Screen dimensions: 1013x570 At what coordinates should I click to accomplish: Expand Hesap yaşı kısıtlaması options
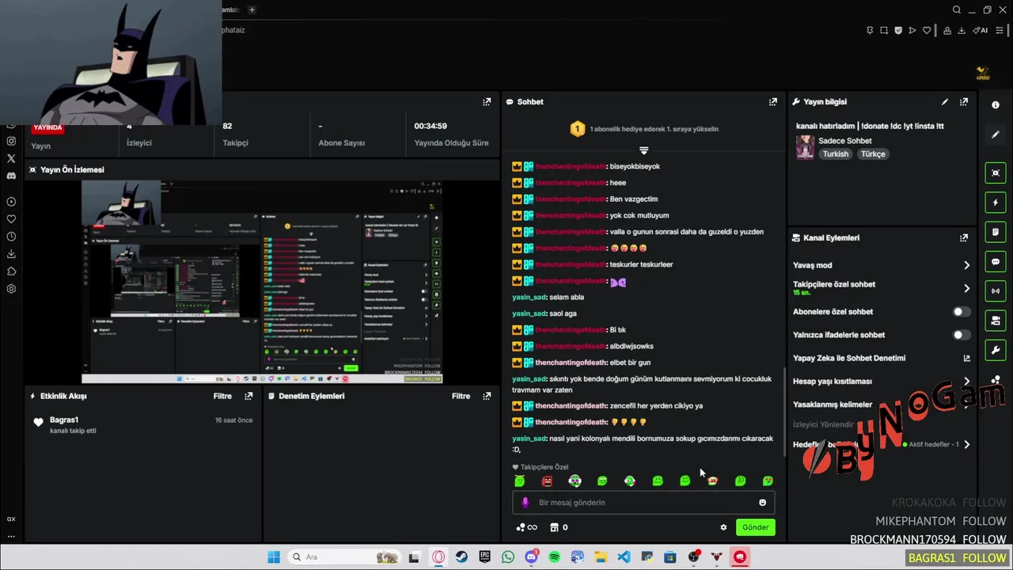click(x=966, y=381)
